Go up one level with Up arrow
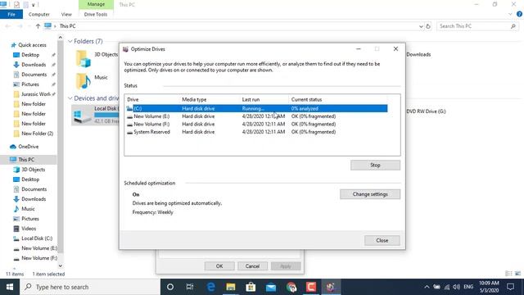 (x=38, y=26)
